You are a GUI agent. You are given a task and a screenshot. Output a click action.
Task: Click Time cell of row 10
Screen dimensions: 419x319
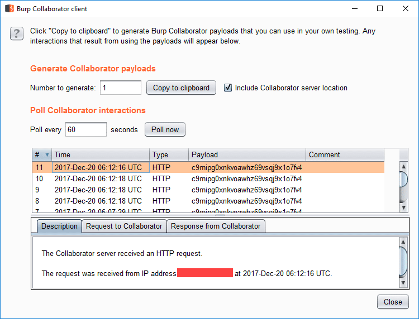[x=101, y=178]
